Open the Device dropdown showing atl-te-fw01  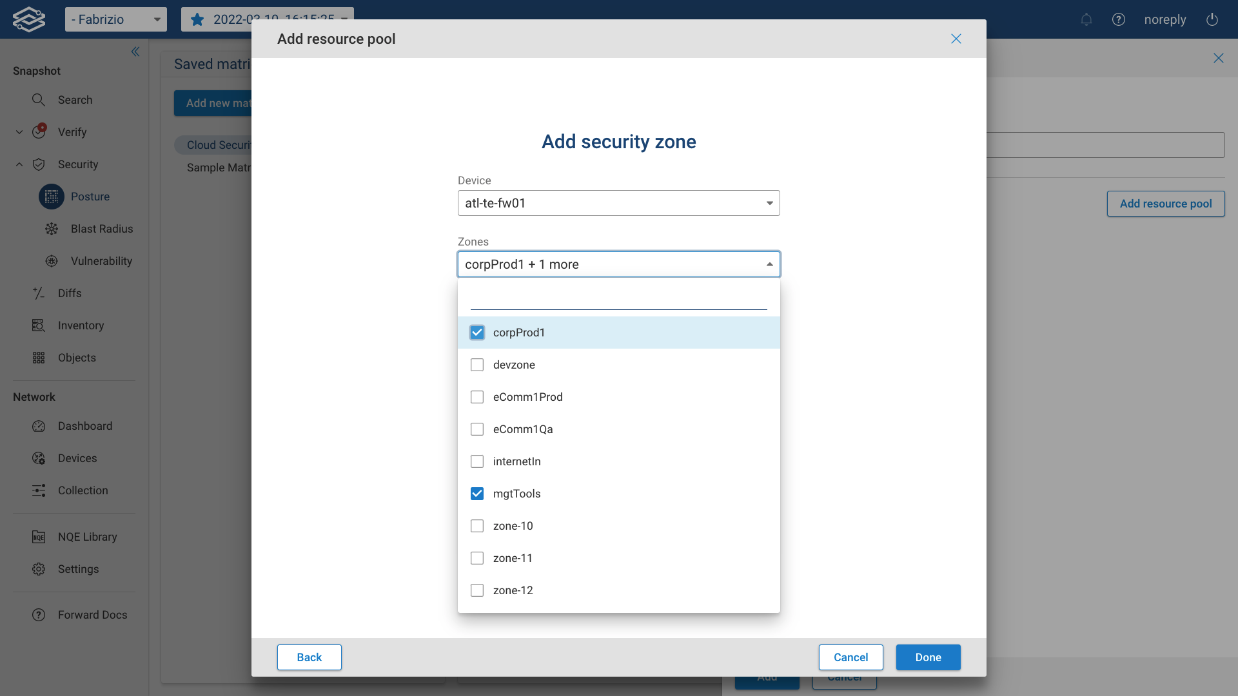click(768, 202)
